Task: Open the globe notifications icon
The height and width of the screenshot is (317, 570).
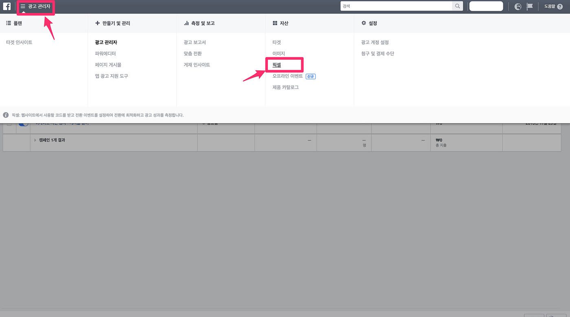Action: pyautogui.click(x=518, y=7)
